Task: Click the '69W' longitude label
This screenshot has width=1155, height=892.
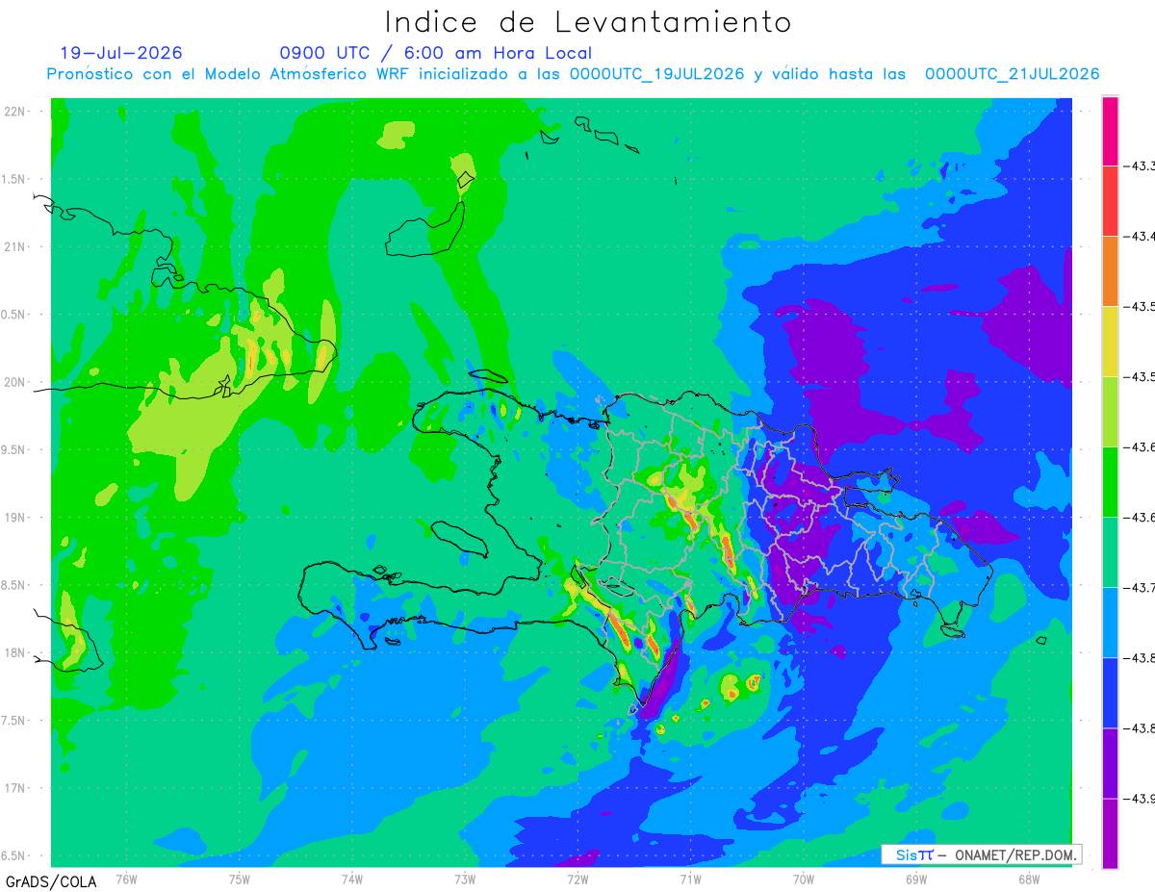Action: [x=916, y=879]
